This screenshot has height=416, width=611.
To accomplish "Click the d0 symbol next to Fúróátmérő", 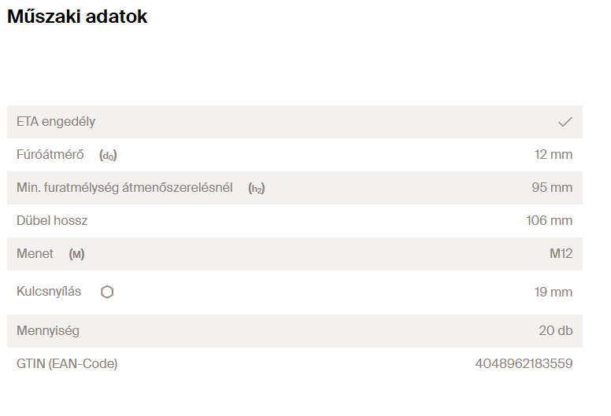I will (109, 156).
